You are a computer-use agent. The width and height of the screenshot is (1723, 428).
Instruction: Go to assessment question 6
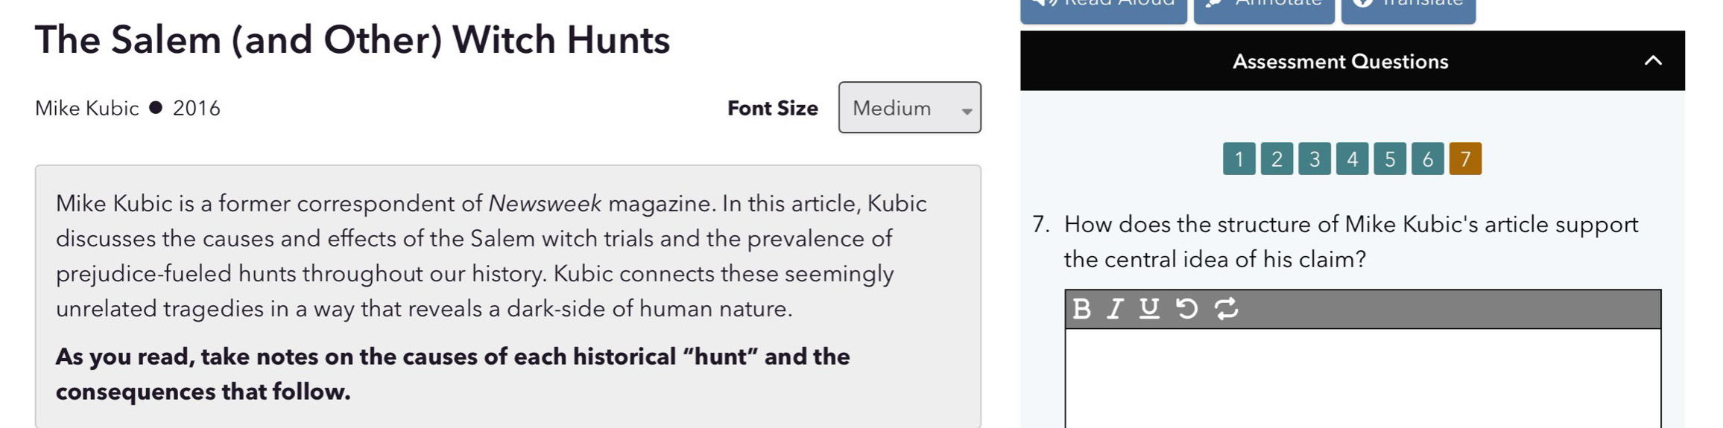point(1428,159)
